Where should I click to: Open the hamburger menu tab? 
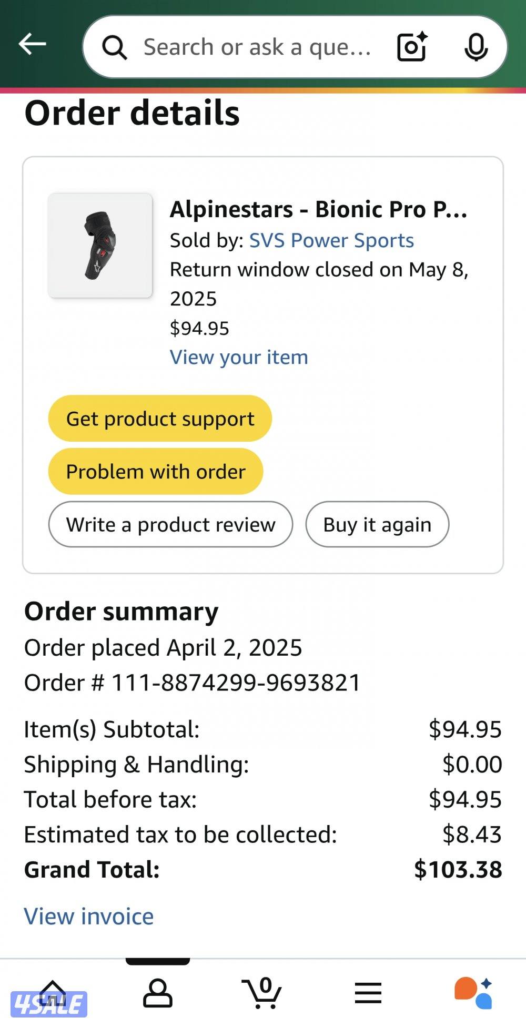click(368, 993)
